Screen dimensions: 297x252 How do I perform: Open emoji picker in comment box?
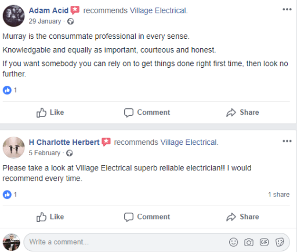[233, 242]
